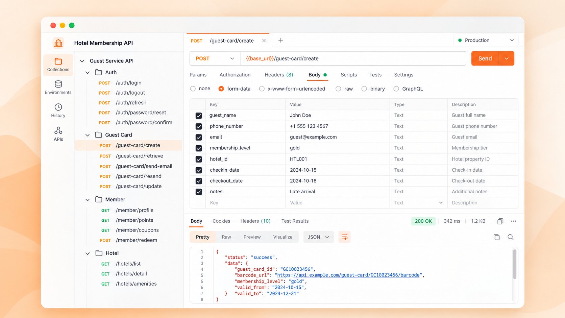Click the Member folder icon

point(99,199)
